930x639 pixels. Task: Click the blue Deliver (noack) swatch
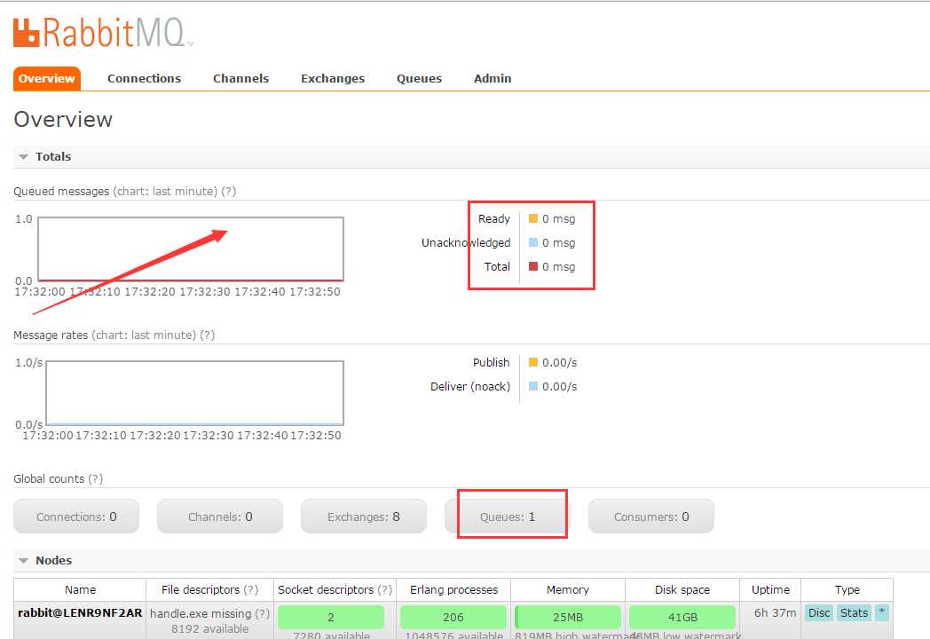coord(533,386)
